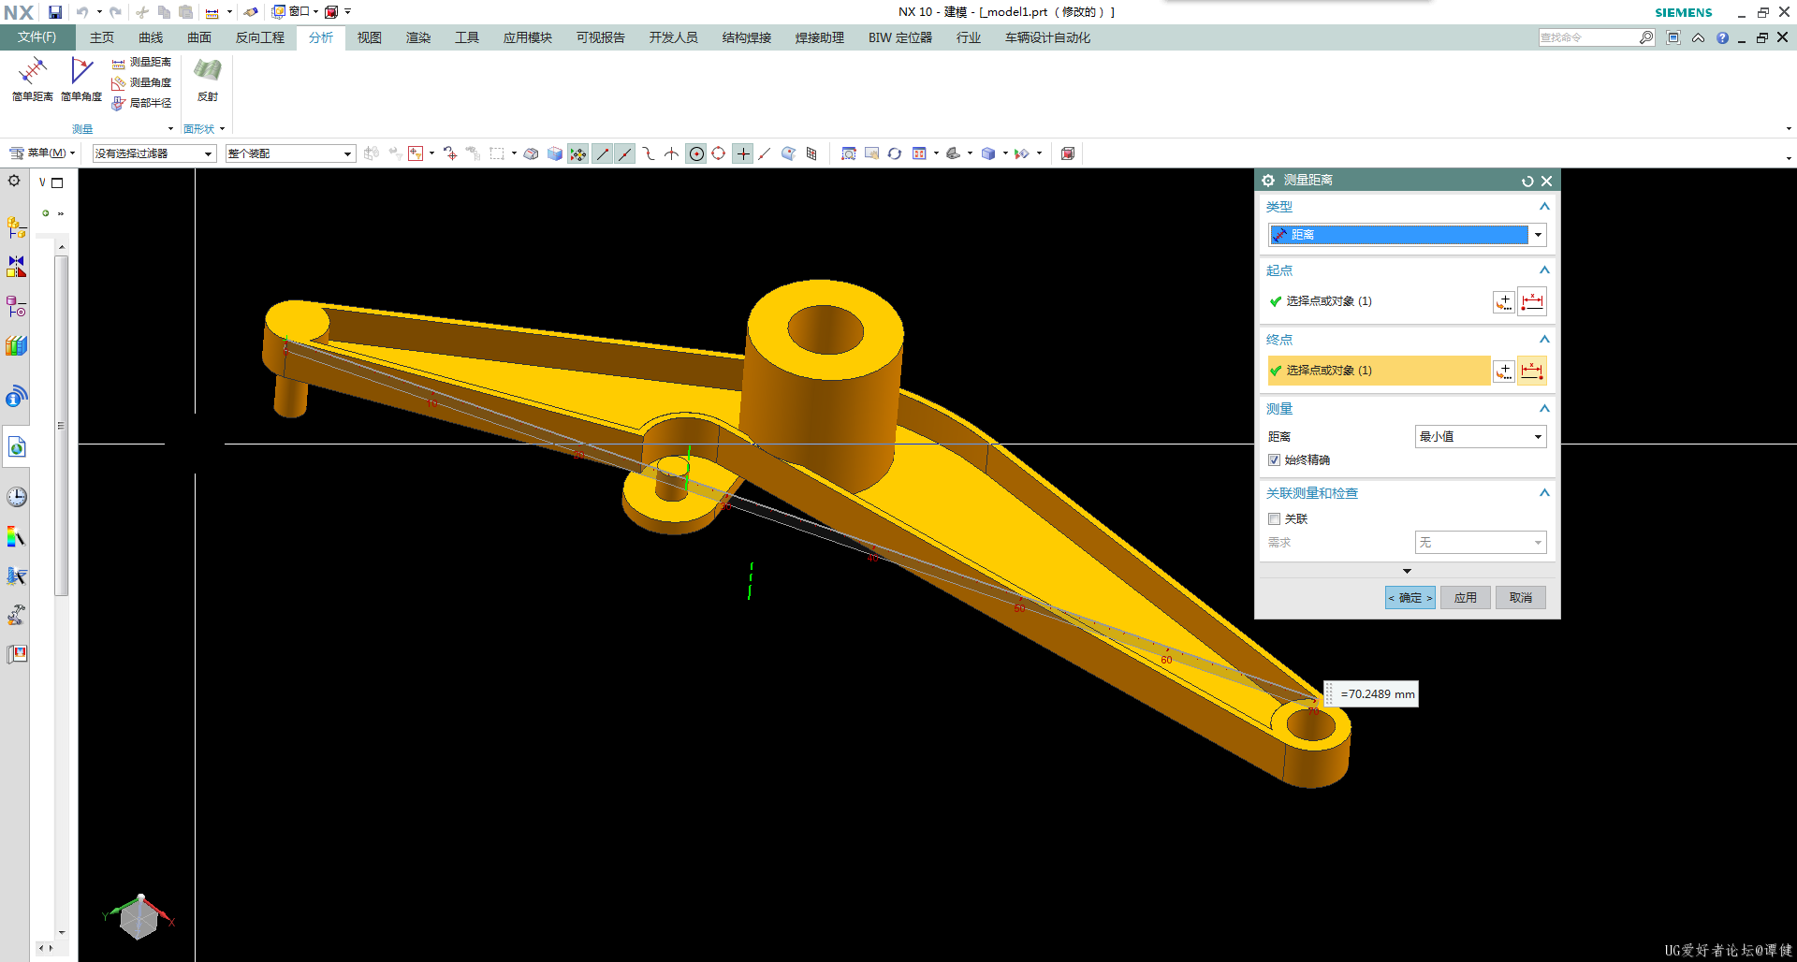Open the Roles sidebar icon
The image size is (1797, 962).
pos(16,654)
